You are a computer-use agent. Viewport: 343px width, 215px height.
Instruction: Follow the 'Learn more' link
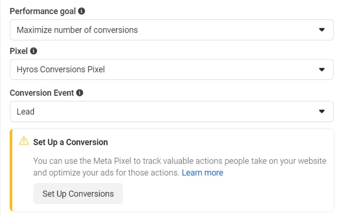coord(203,173)
